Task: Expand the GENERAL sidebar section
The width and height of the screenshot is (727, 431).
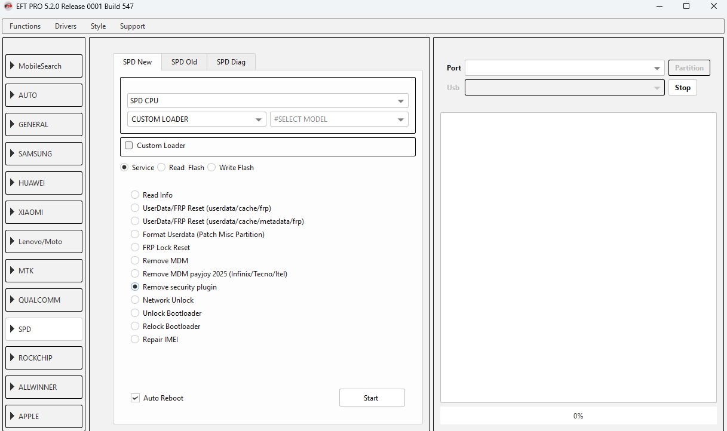Action: pos(44,125)
